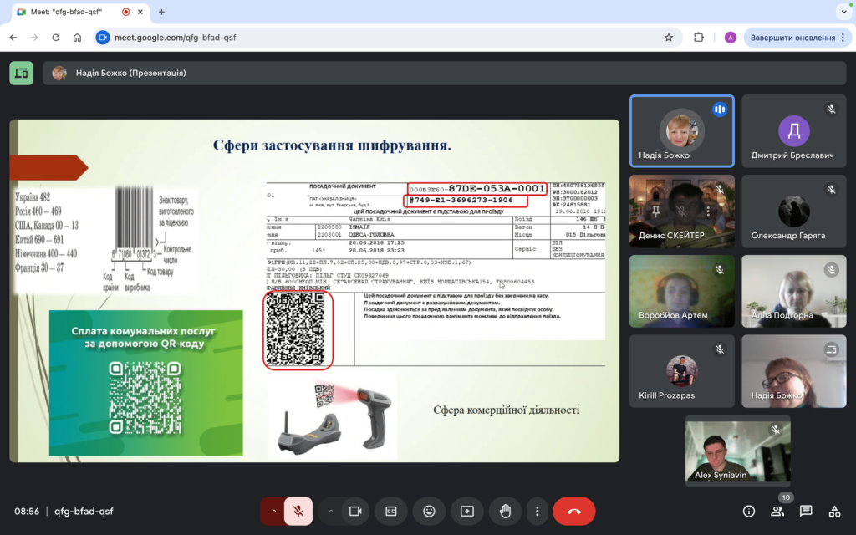Unmute the microphone
Image resolution: width=856 pixels, height=535 pixels.
pos(298,512)
